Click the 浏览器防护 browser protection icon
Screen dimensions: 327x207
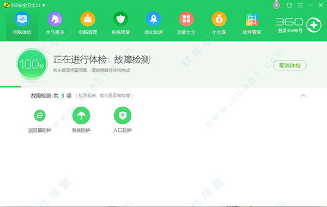tap(40, 115)
